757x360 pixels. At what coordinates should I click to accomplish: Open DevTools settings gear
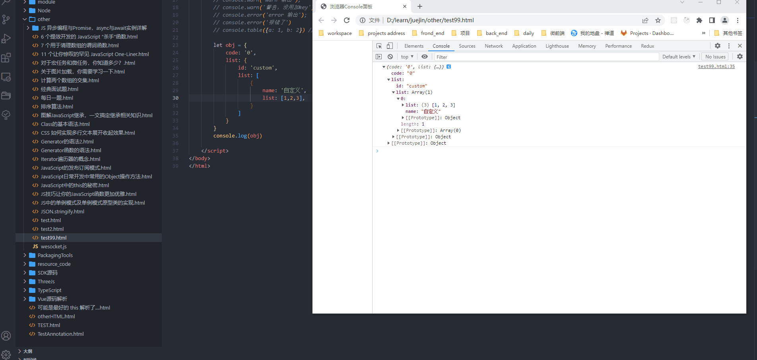[718, 46]
